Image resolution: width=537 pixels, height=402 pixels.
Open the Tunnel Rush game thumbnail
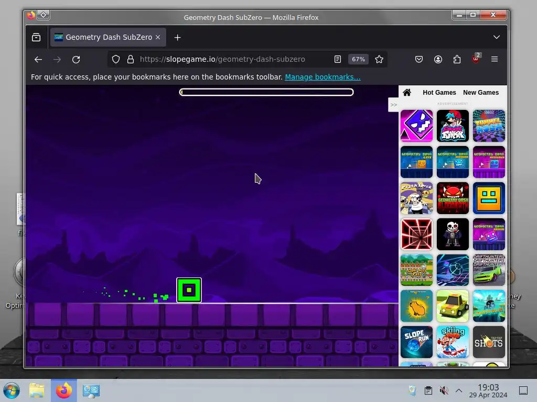coord(489,126)
